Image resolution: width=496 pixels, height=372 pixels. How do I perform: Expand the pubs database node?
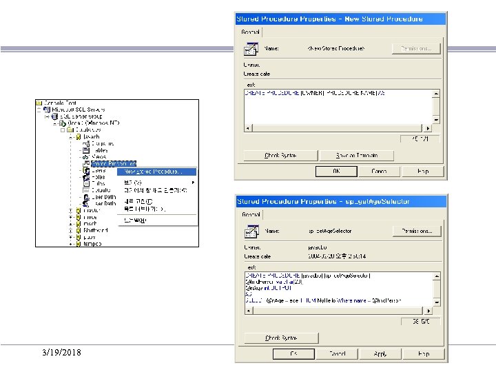point(70,237)
